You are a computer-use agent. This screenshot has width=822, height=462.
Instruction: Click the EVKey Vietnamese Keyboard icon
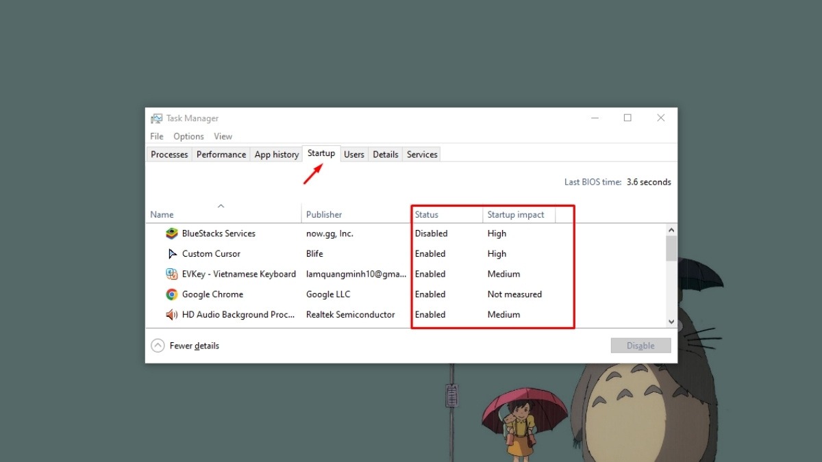click(172, 274)
